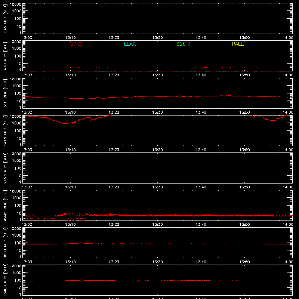Click the 610 MHz red flux curve
The height and width of the screenshot is (299, 299).
click(157, 96)
